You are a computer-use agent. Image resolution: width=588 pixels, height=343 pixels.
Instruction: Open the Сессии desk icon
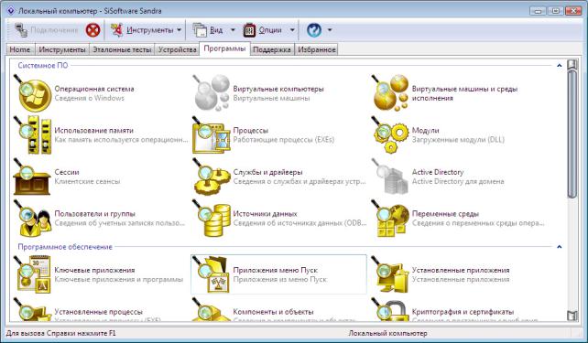(32, 177)
